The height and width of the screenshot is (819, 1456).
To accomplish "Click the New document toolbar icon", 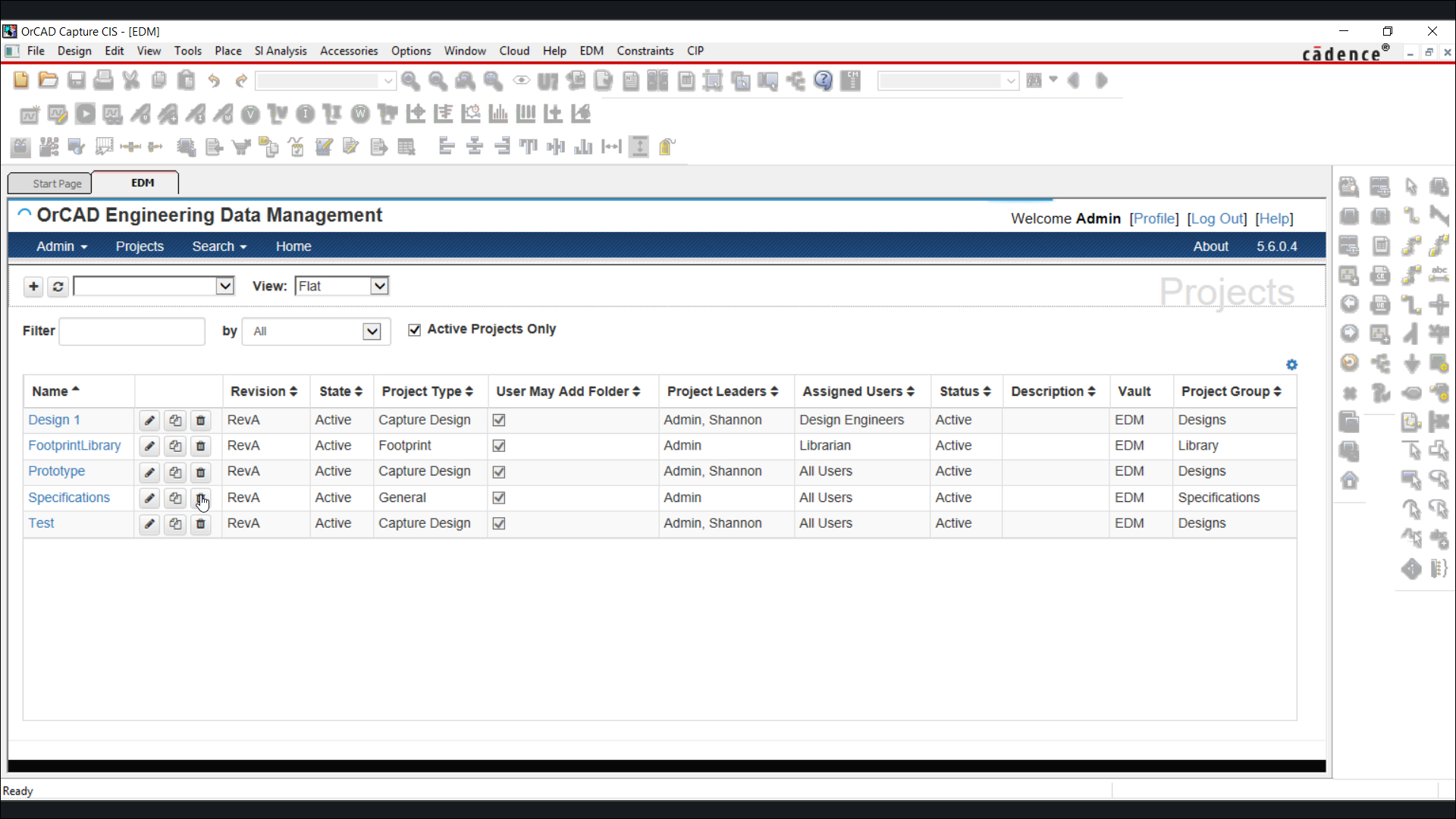I will click(21, 80).
